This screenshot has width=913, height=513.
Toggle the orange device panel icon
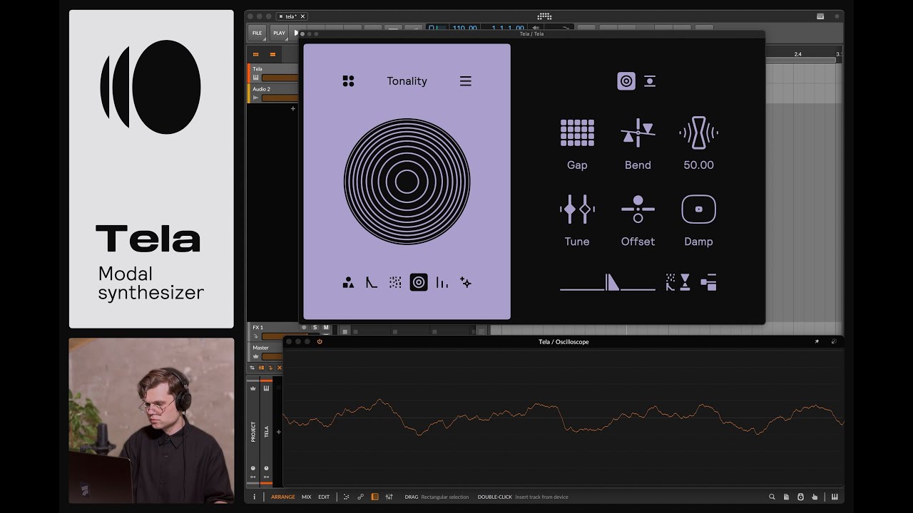[x=375, y=497]
